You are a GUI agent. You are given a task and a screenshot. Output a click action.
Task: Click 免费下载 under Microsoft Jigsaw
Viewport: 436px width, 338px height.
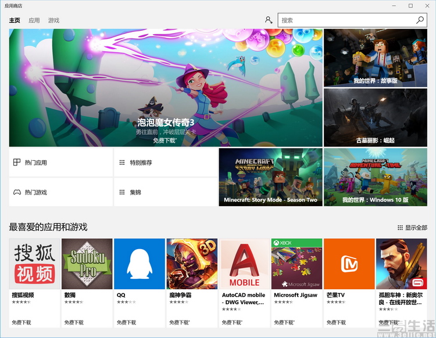click(284, 322)
